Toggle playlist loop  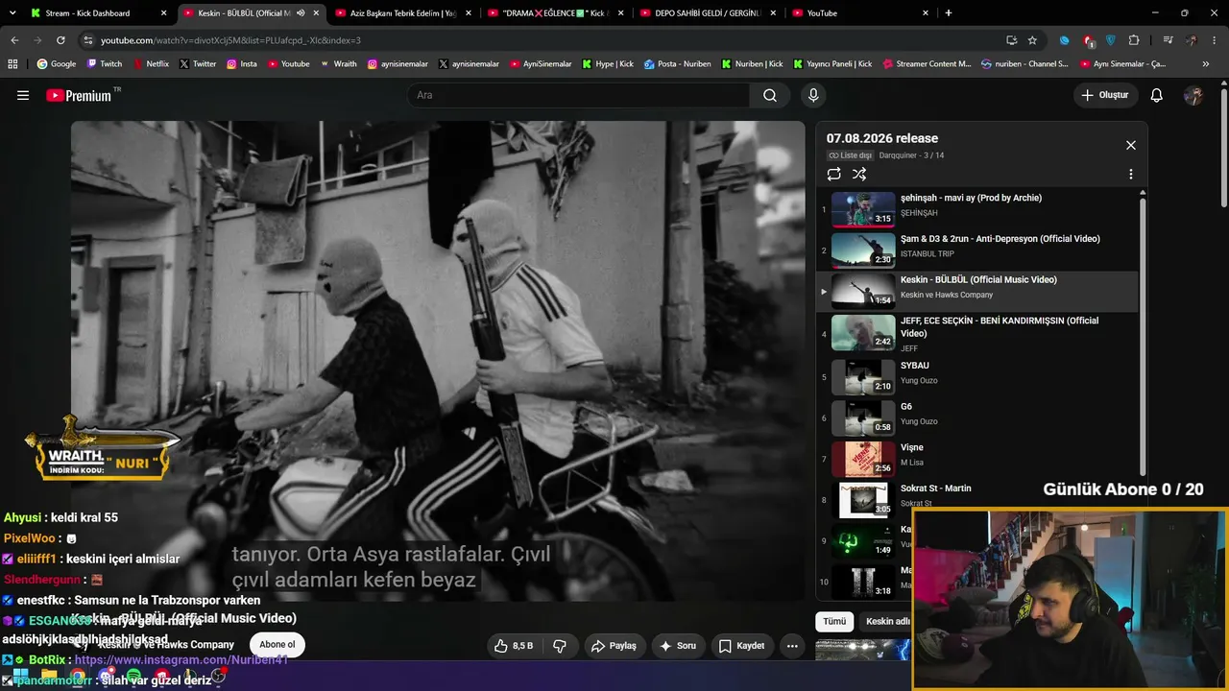pyautogui.click(x=833, y=174)
